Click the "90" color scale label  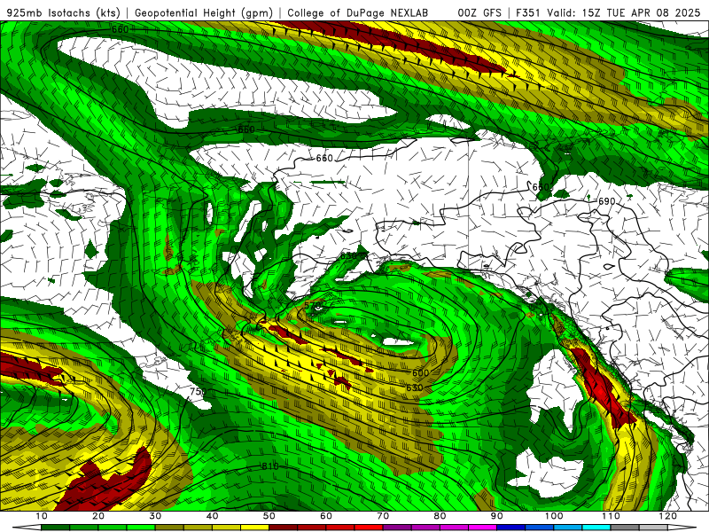click(497, 516)
